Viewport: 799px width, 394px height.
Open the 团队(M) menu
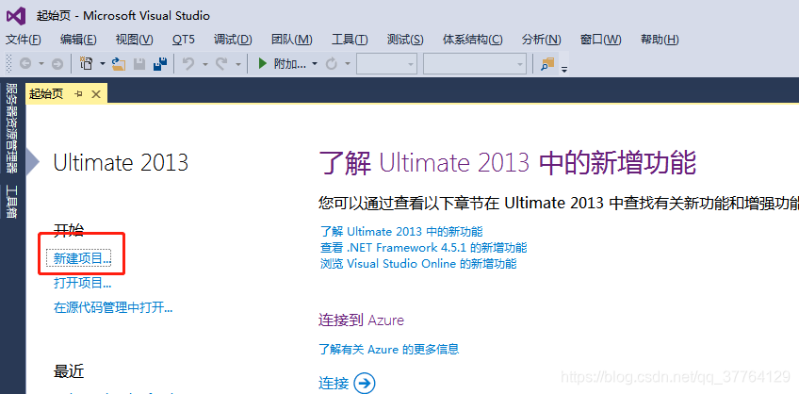(x=292, y=40)
